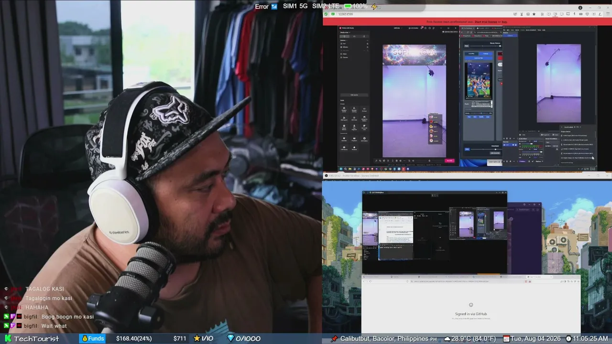Click the chat message 'Boog boogn mo kasi'

point(67,317)
